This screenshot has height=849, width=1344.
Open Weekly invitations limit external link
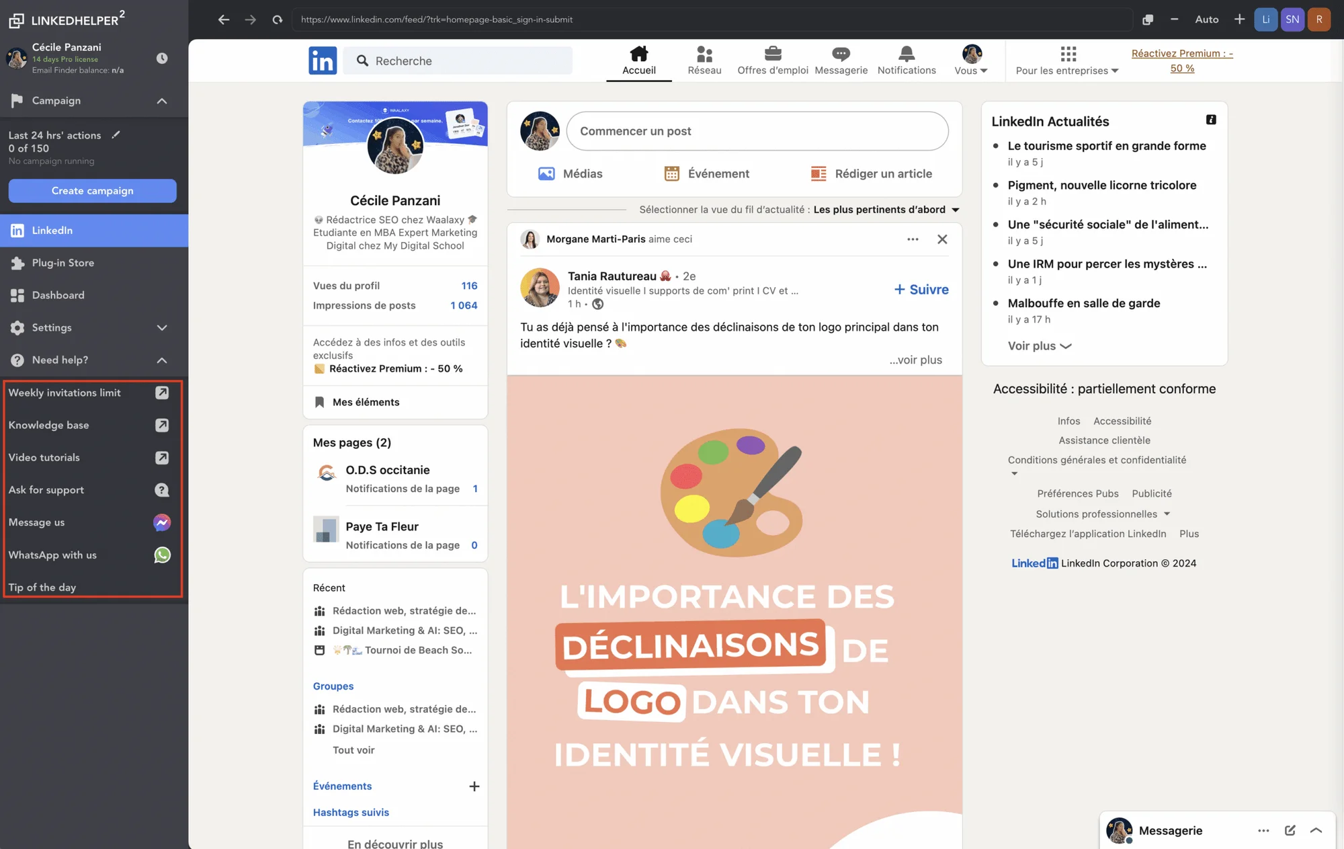[162, 393]
